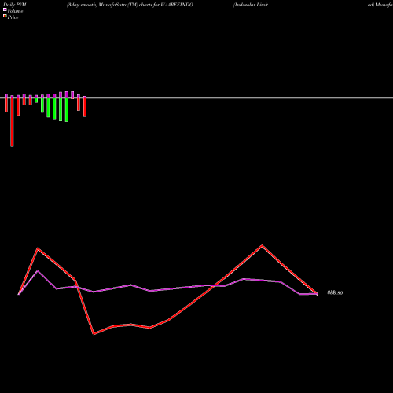The width and height of the screenshot is (393, 393).
Task: Click the lowest trough of red price line
Action: point(94,334)
